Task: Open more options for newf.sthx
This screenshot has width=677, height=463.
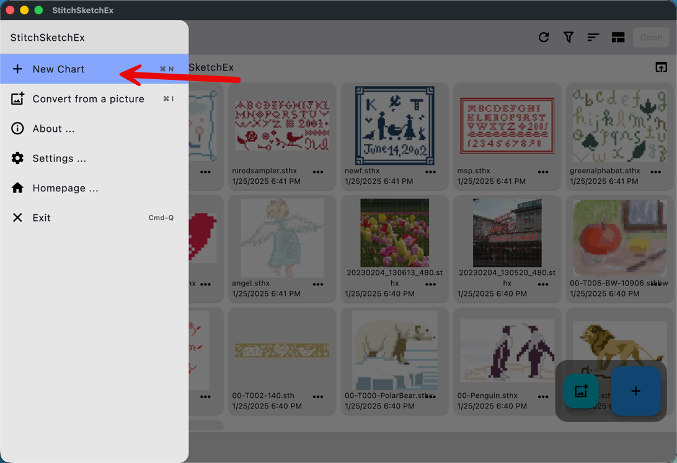Action: coord(430,171)
